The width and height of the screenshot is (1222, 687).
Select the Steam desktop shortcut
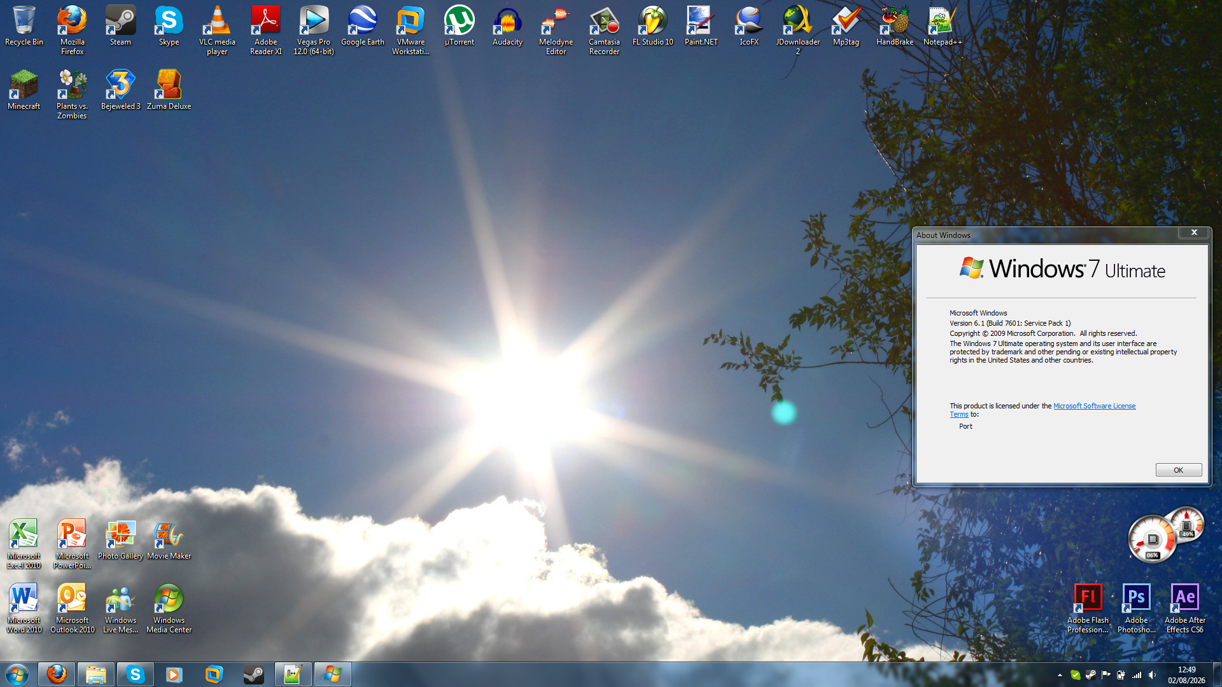tap(120, 26)
